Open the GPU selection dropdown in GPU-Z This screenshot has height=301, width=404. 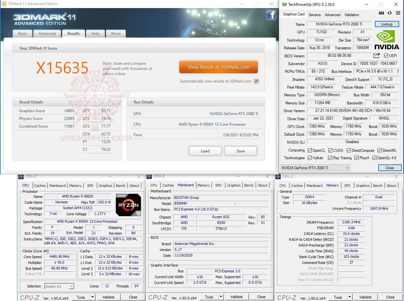pyautogui.click(x=315, y=168)
